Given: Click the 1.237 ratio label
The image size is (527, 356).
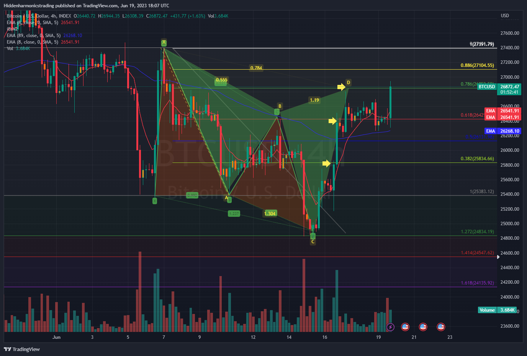Looking at the screenshot, I should pos(234,213).
